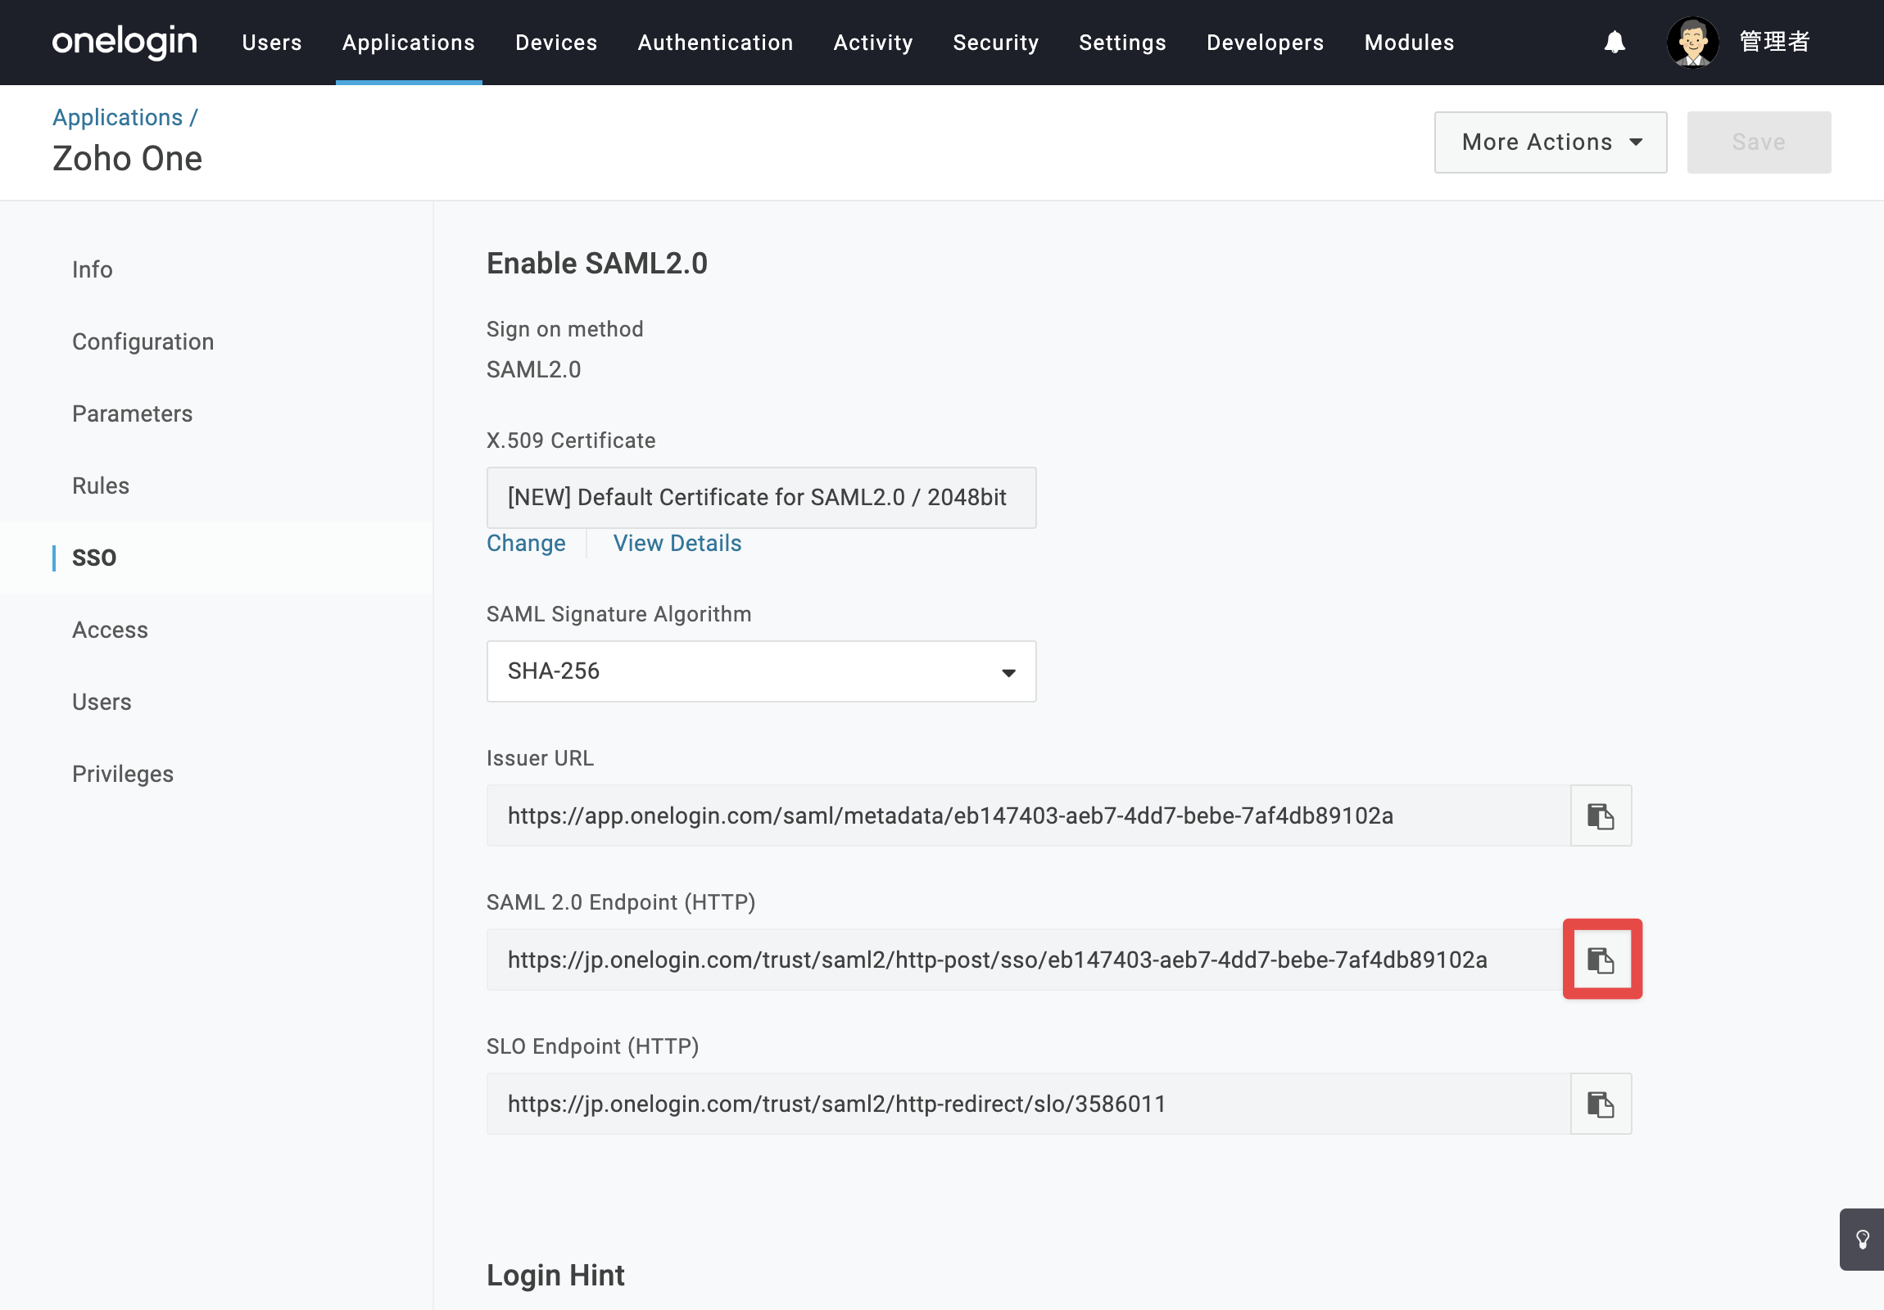Screen dimensions: 1884x1310
Task: Open the Applications menu
Action: pyautogui.click(x=409, y=42)
